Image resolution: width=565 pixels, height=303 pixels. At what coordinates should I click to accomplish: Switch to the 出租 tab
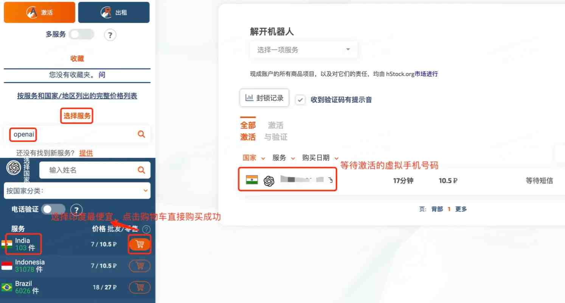coord(113,12)
